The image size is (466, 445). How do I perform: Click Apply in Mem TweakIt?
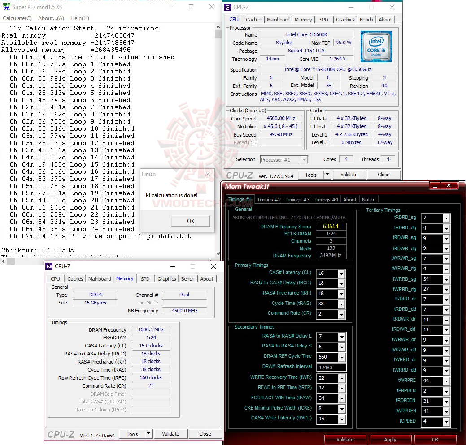pyautogui.click(x=390, y=439)
